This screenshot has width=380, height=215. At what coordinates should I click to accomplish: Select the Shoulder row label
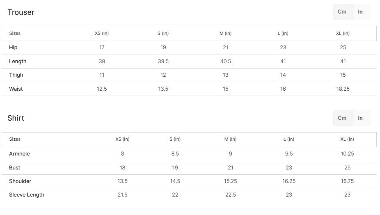point(20,181)
